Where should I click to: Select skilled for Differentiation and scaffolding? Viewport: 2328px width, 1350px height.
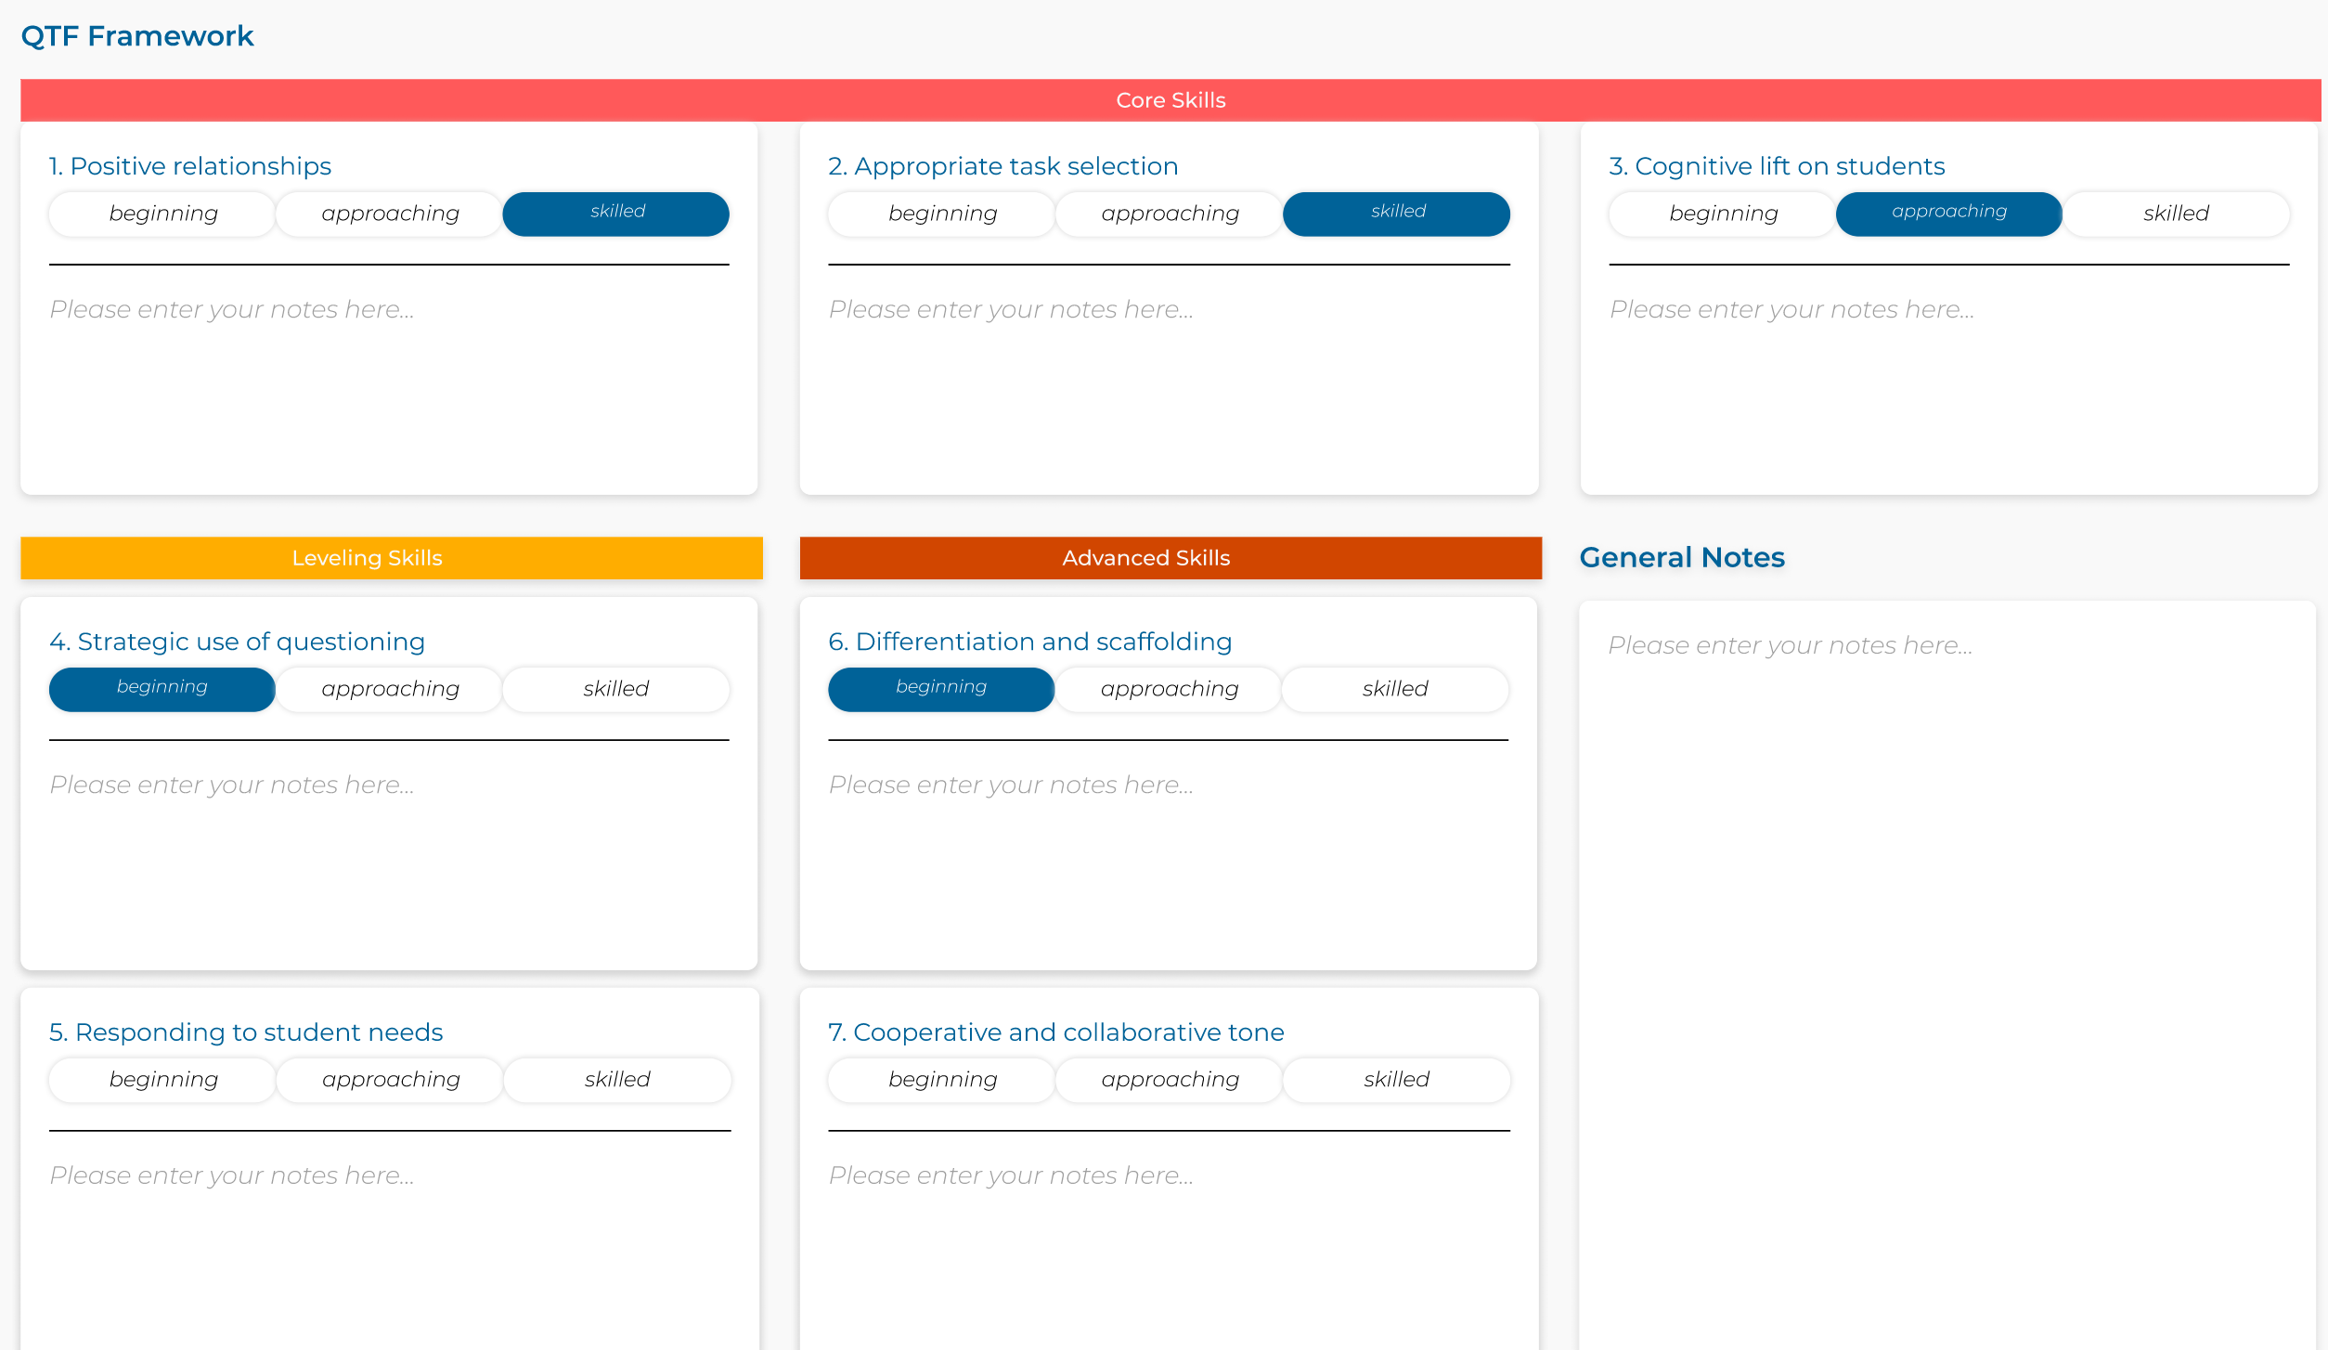coord(1395,689)
